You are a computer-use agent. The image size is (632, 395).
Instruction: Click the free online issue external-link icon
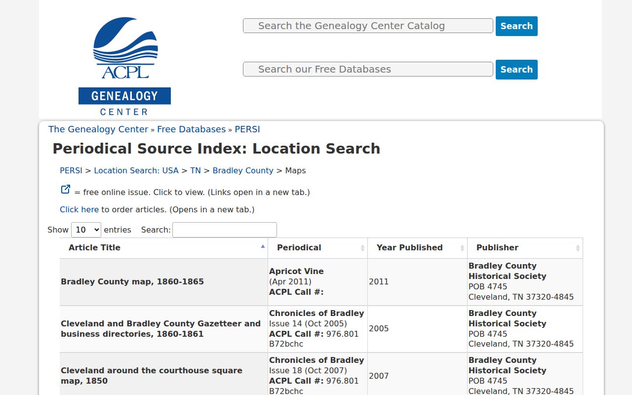point(65,190)
